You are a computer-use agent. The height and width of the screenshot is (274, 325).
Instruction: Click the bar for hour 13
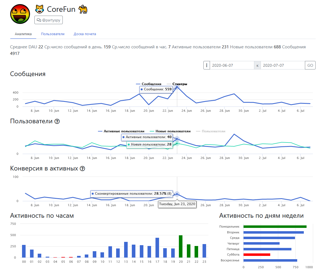126,250
